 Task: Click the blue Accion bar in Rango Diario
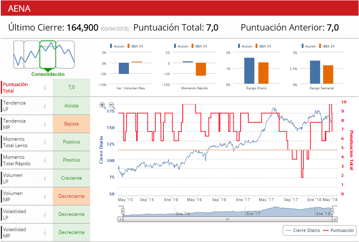point(250,71)
